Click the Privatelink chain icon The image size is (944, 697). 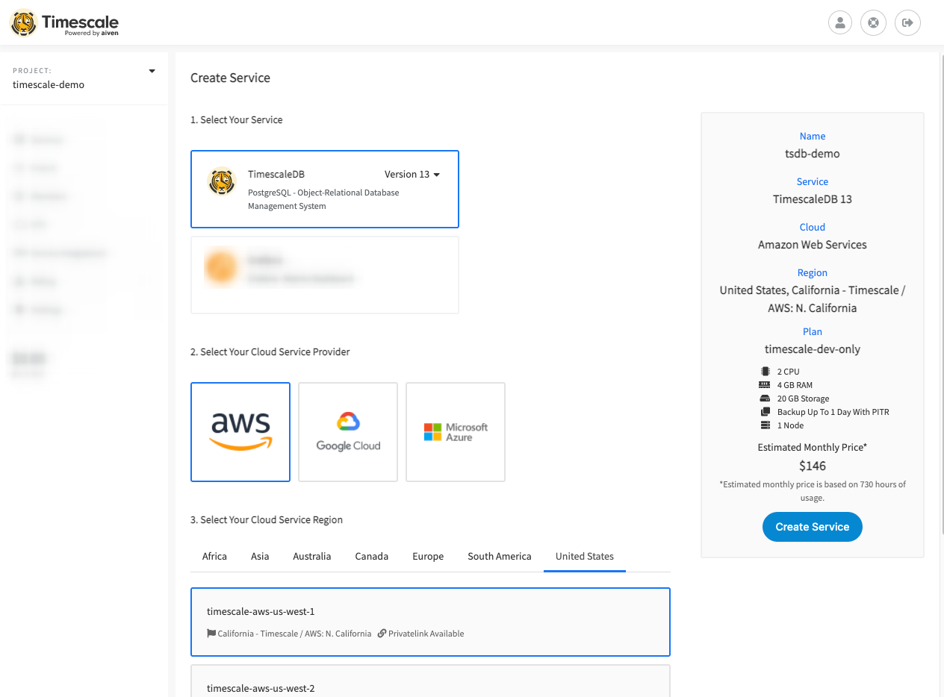[382, 634]
